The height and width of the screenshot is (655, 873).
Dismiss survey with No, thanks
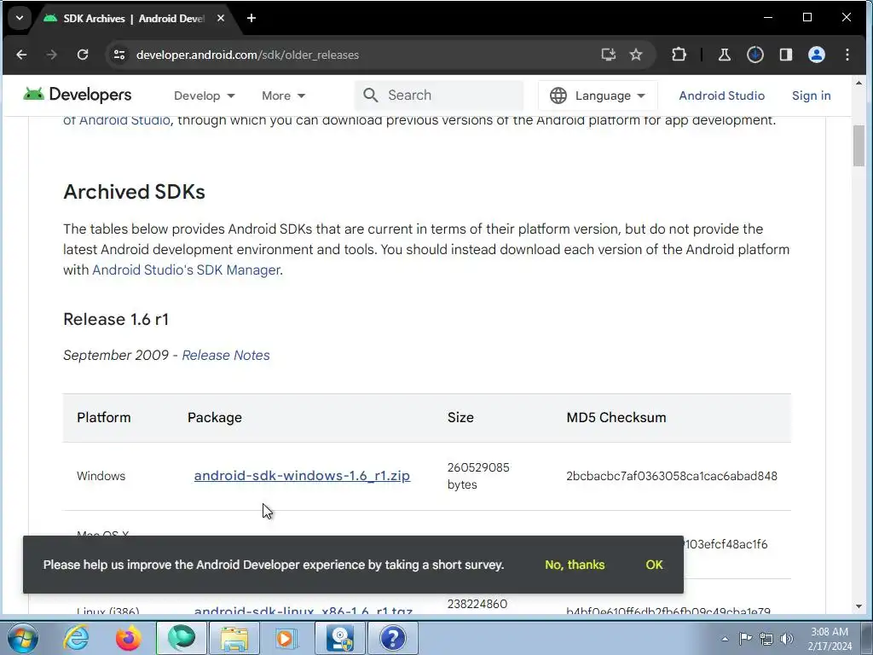coord(575,565)
